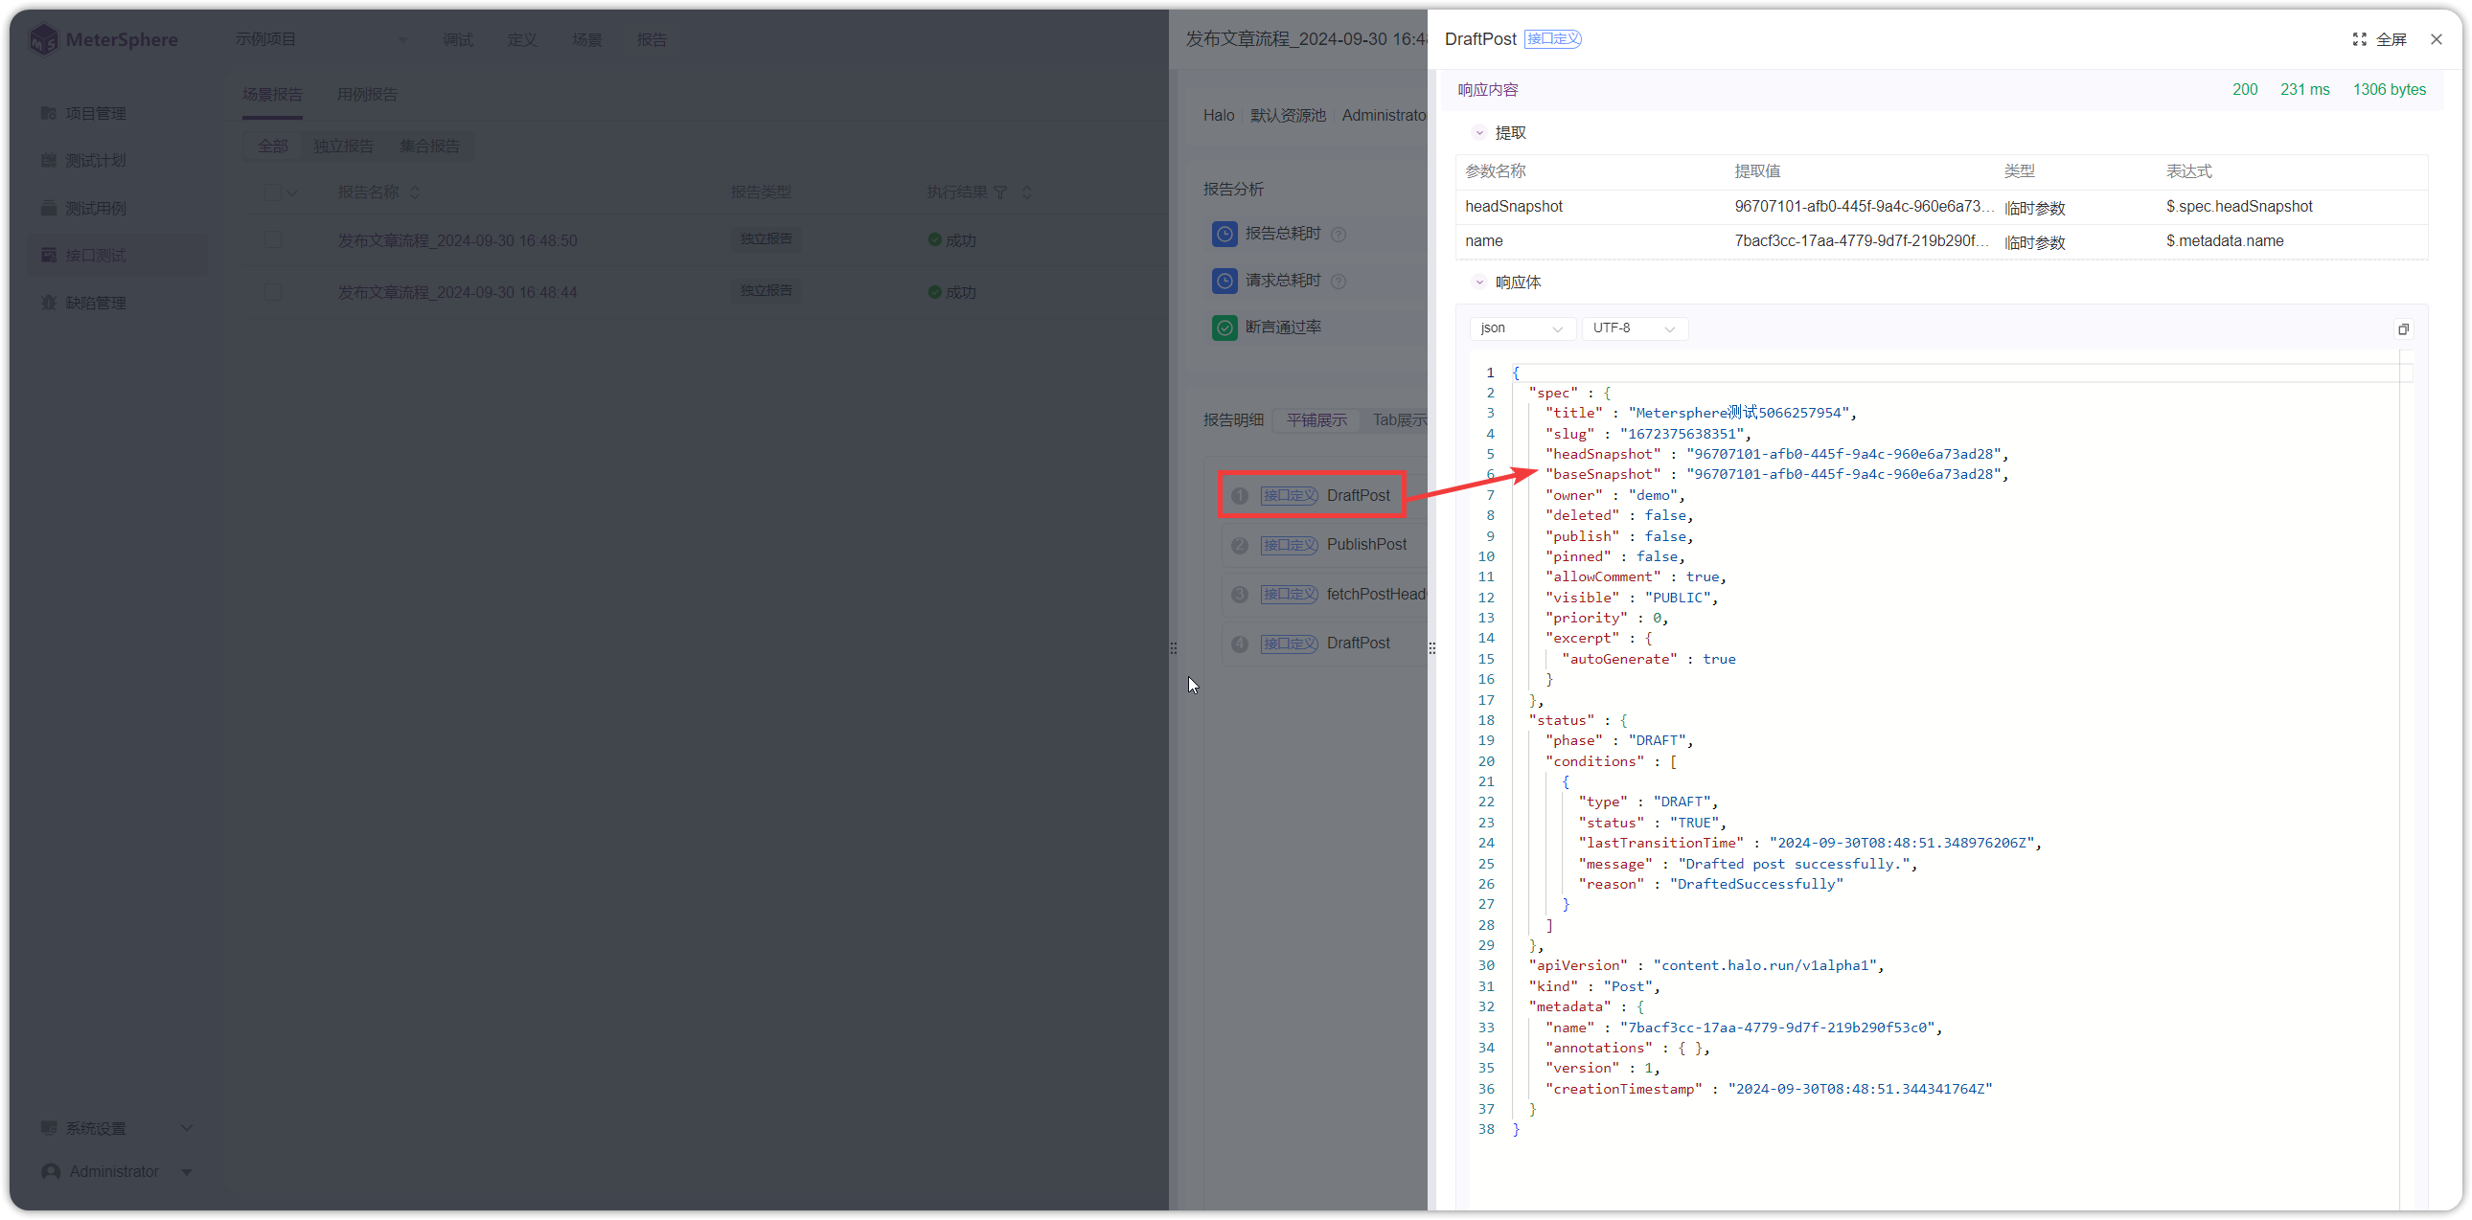
Task: Click the MeterSphere logo icon
Action: (43, 39)
